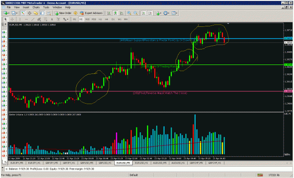The width and height of the screenshot is (294, 178).
Task: Open the Arrows objects dropdown
Action: click(x=66, y=19)
